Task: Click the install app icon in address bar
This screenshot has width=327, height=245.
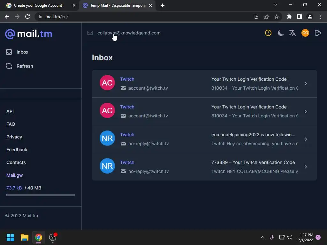Action: pos(256,17)
